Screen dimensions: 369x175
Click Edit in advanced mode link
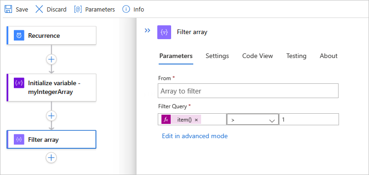pos(195,136)
